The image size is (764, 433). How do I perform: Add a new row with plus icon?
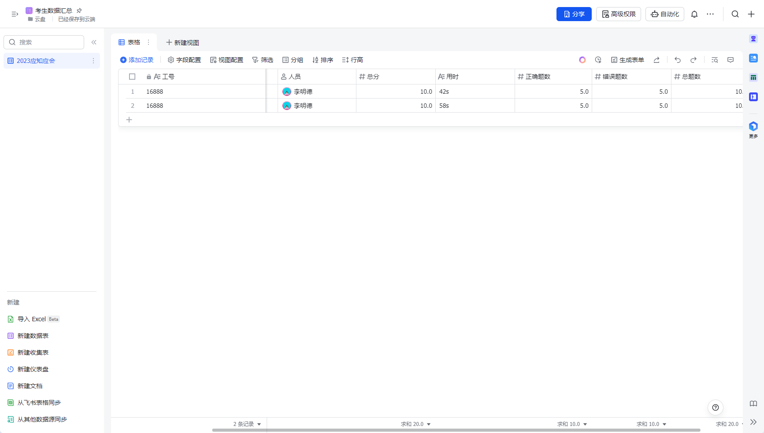129,120
